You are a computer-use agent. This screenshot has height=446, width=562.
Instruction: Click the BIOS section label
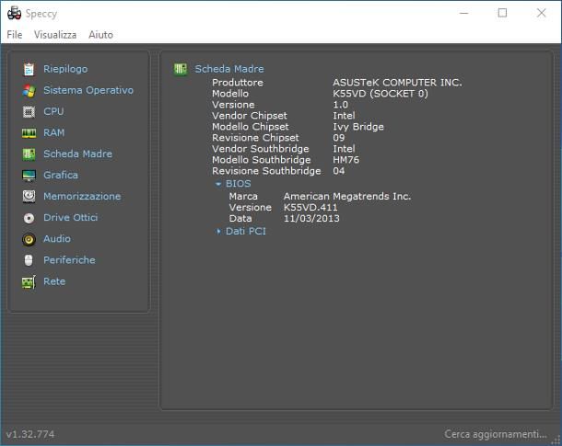coord(238,184)
